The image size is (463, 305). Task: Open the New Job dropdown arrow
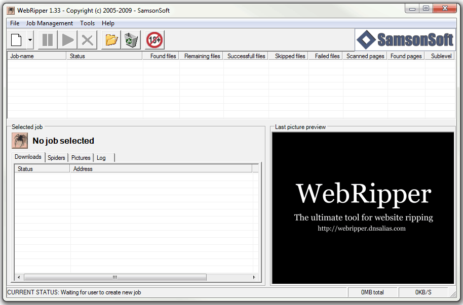(x=30, y=40)
